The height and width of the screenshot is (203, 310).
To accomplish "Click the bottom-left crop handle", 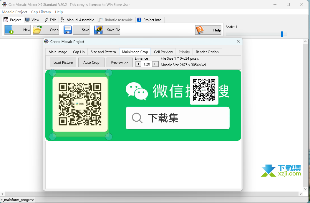I will coord(52,137).
